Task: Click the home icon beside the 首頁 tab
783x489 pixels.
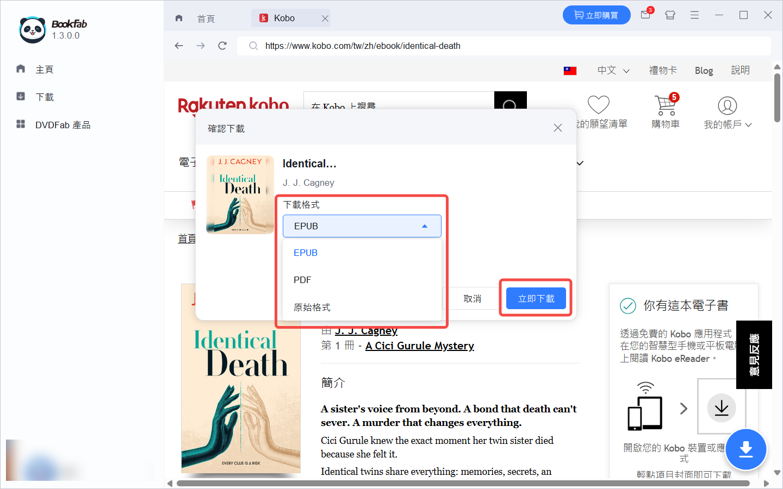Action: 179,18
